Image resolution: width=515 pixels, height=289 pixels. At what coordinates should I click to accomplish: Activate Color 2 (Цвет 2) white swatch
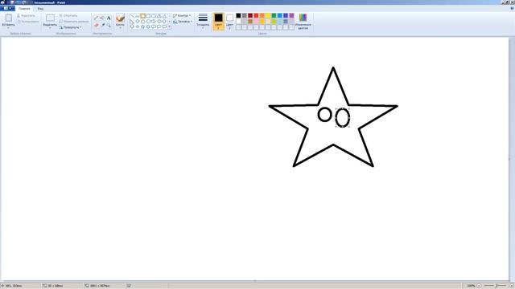[x=230, y=22]
